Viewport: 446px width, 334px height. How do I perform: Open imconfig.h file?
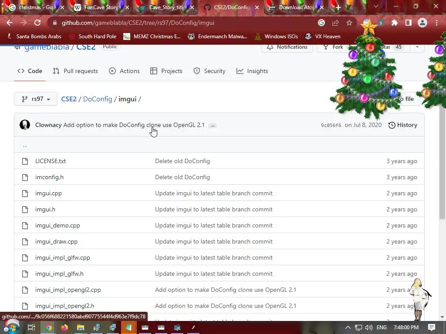coord(49,177)
